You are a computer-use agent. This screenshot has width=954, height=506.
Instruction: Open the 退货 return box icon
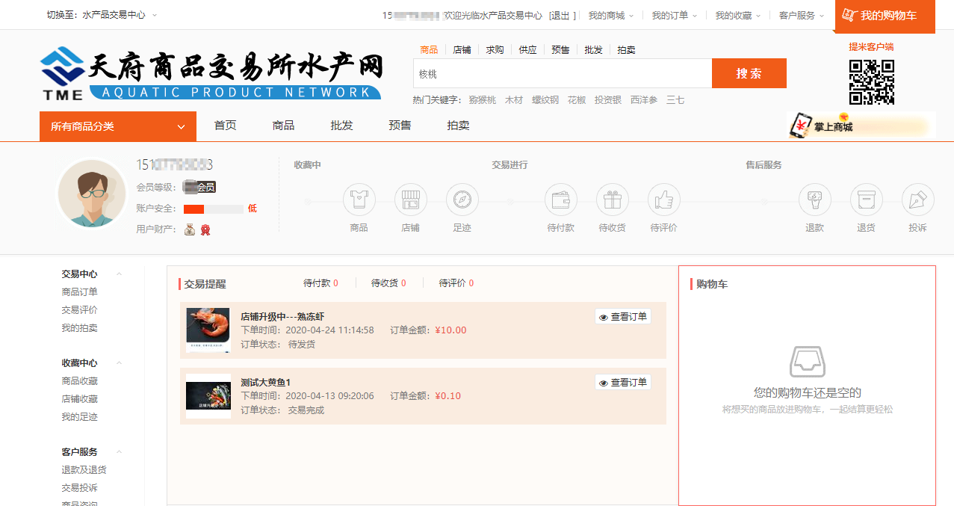click(866, 200)
